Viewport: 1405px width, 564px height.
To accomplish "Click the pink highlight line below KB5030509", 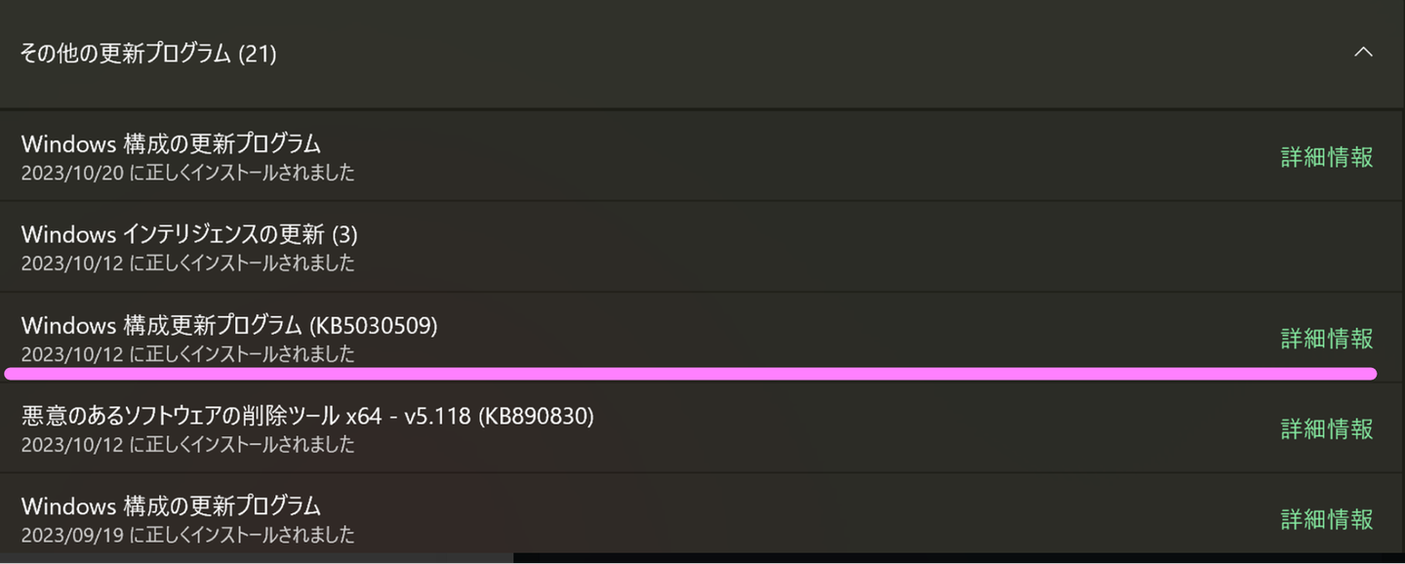I will tap(690, 373).
